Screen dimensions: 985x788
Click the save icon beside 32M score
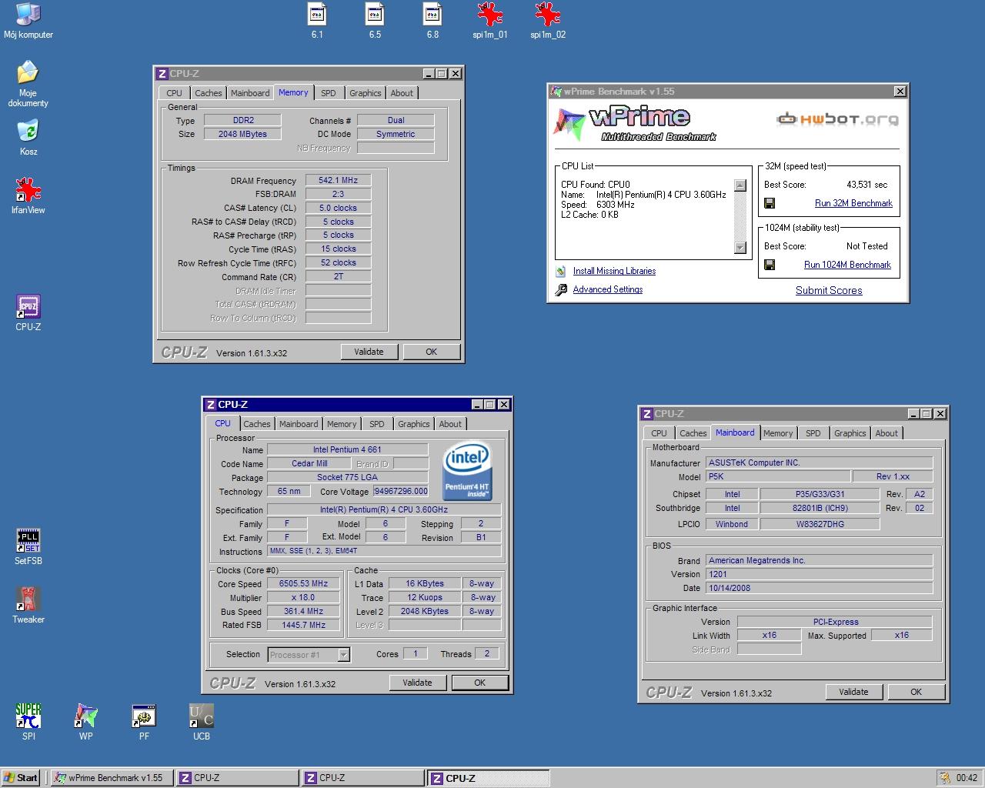[770, 203]
